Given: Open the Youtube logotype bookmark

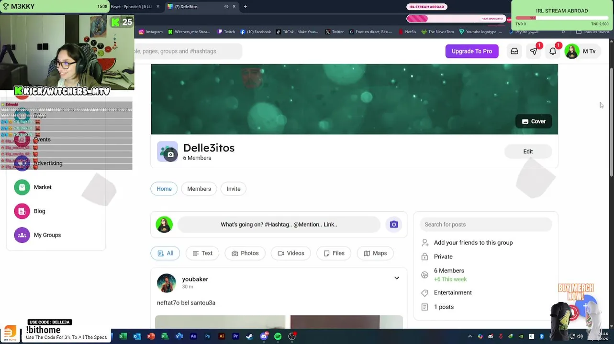Looking at the screenshot, I should tap(481, 32).
